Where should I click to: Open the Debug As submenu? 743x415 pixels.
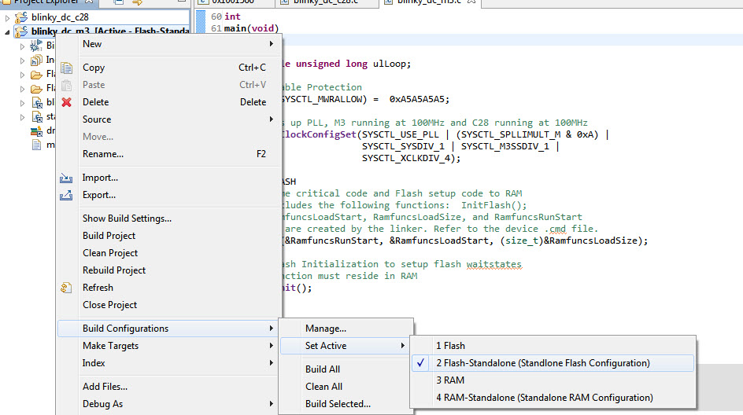point(168,404)
